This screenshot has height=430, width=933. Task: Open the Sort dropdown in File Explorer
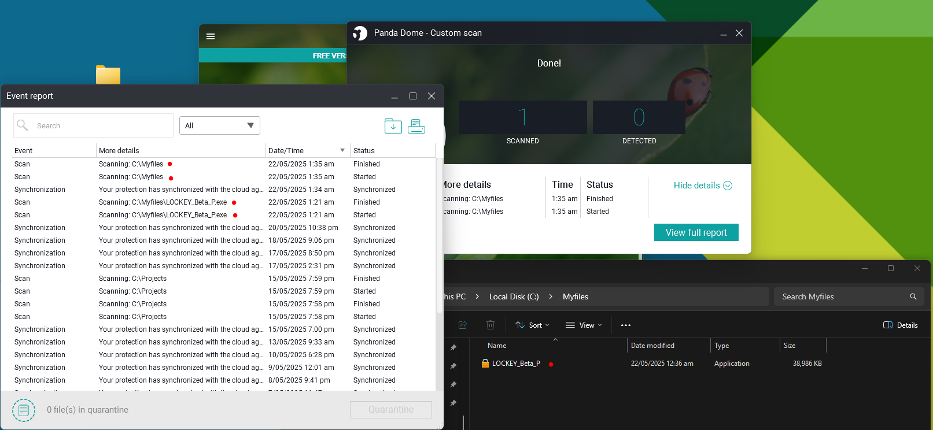(x=532, y=325)
